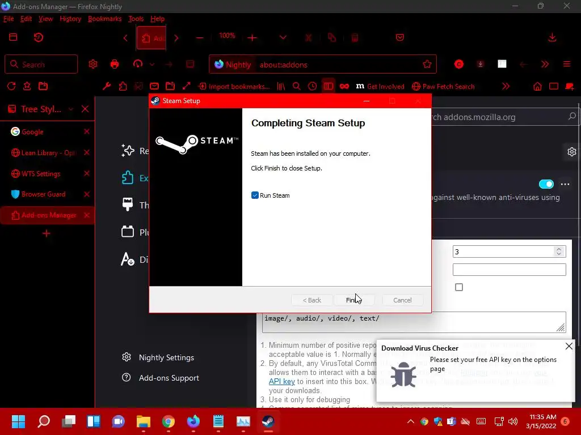Bookmark this page with the star icon

coord(427,65)
